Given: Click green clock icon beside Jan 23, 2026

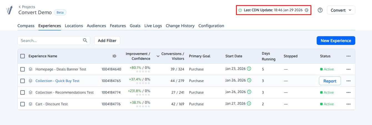Looking at the screenshot, I should point(249,69).
